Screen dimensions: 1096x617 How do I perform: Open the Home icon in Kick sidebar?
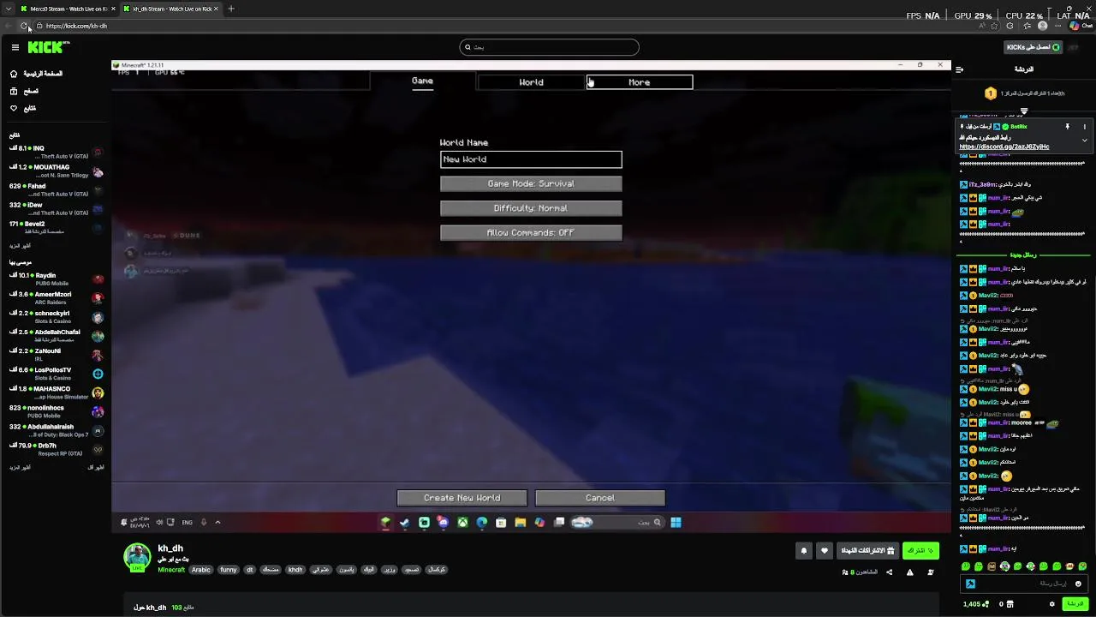click(x=14, y=74)
